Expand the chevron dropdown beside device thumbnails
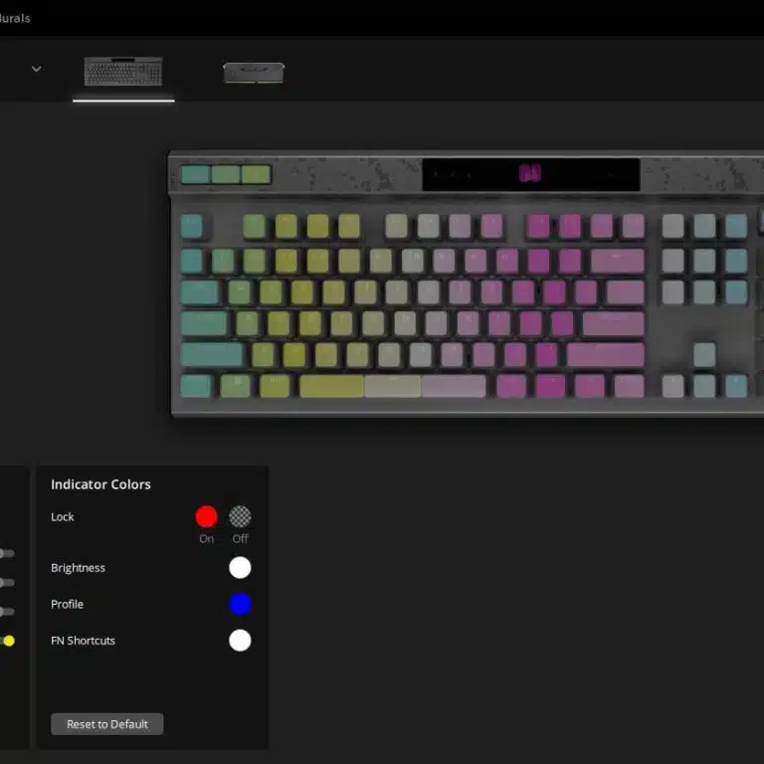 click(37, 69)
